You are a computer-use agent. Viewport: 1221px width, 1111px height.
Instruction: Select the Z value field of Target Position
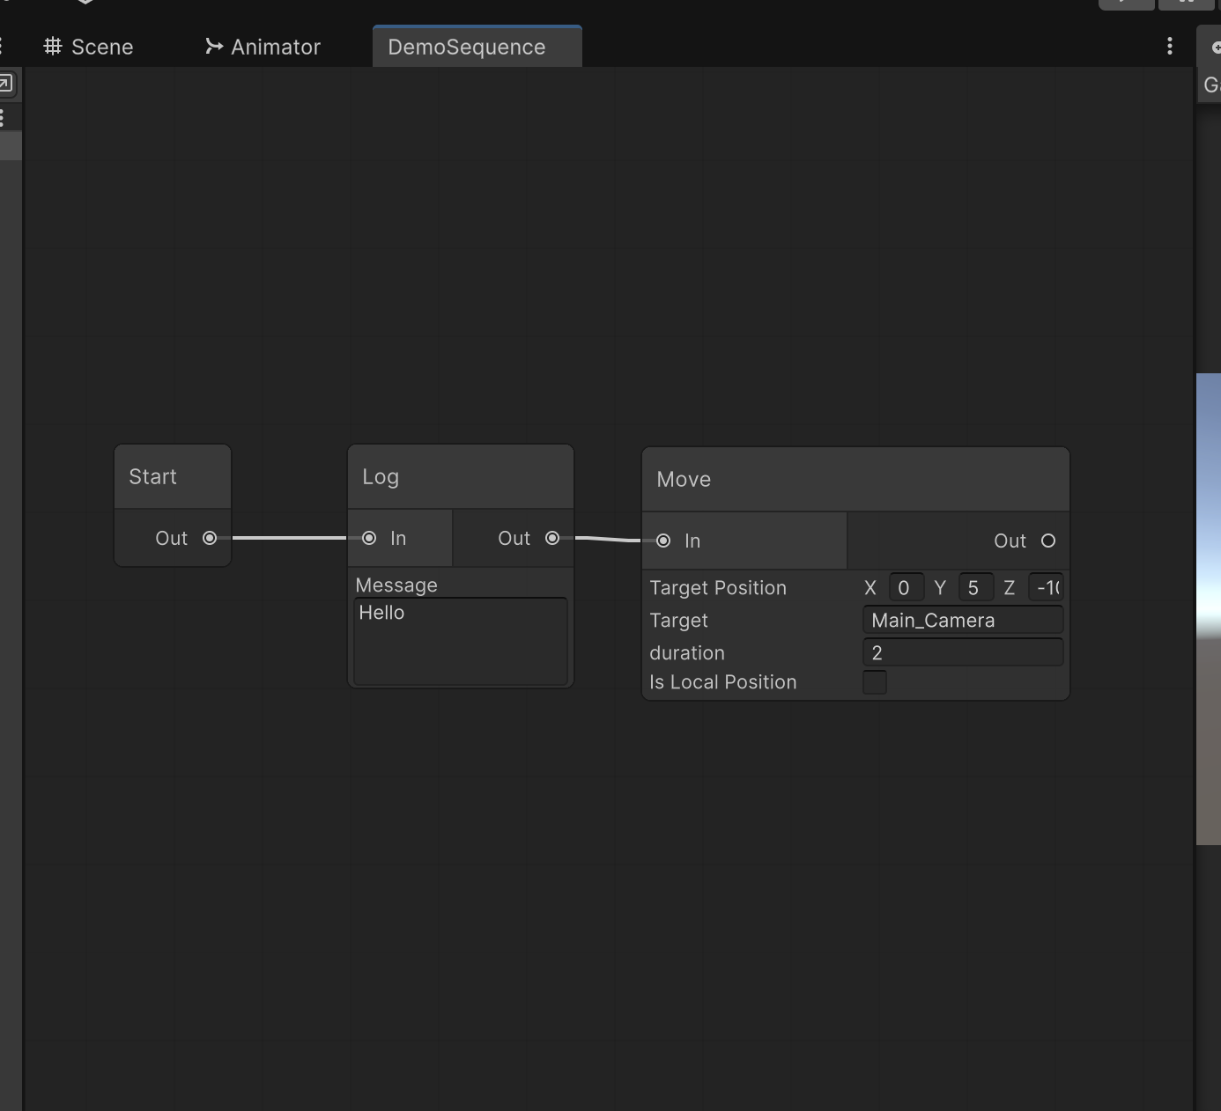pos(1048,587)
